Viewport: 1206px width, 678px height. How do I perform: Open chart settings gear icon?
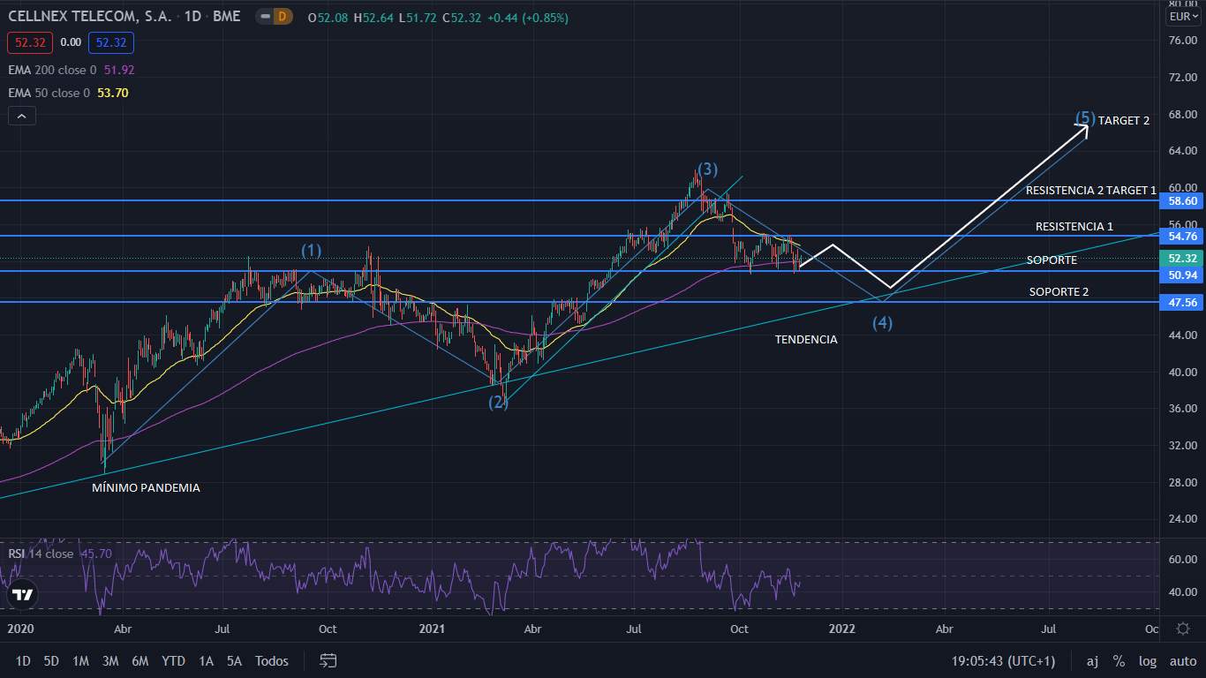[1183, 629]
